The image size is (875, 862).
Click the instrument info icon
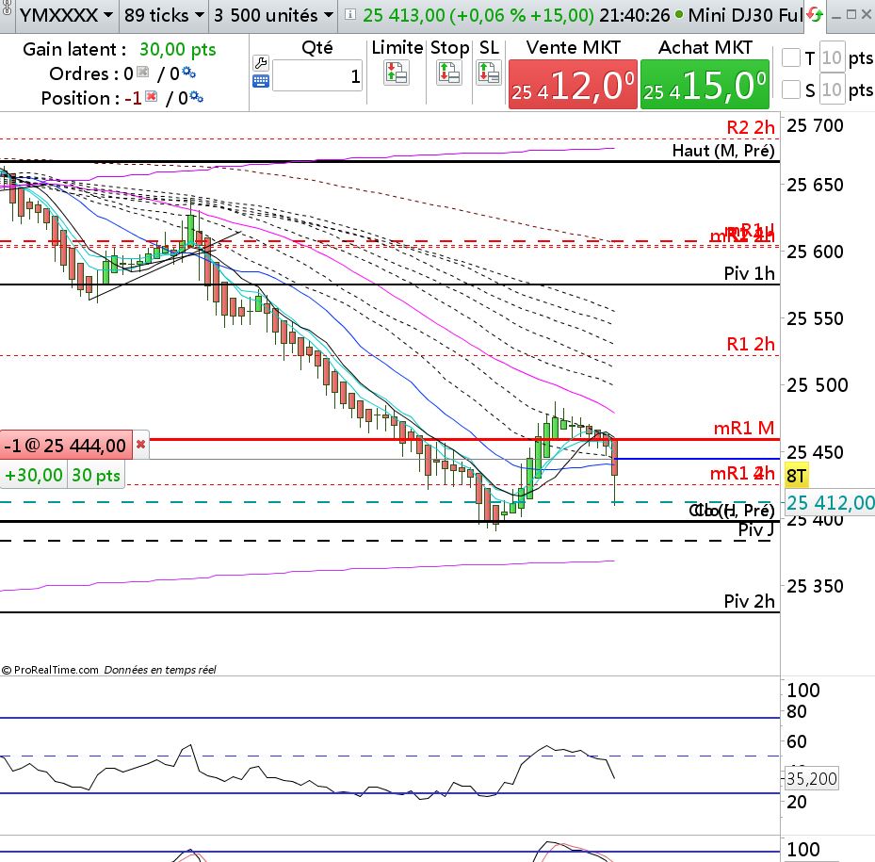(x=349, y=14)
